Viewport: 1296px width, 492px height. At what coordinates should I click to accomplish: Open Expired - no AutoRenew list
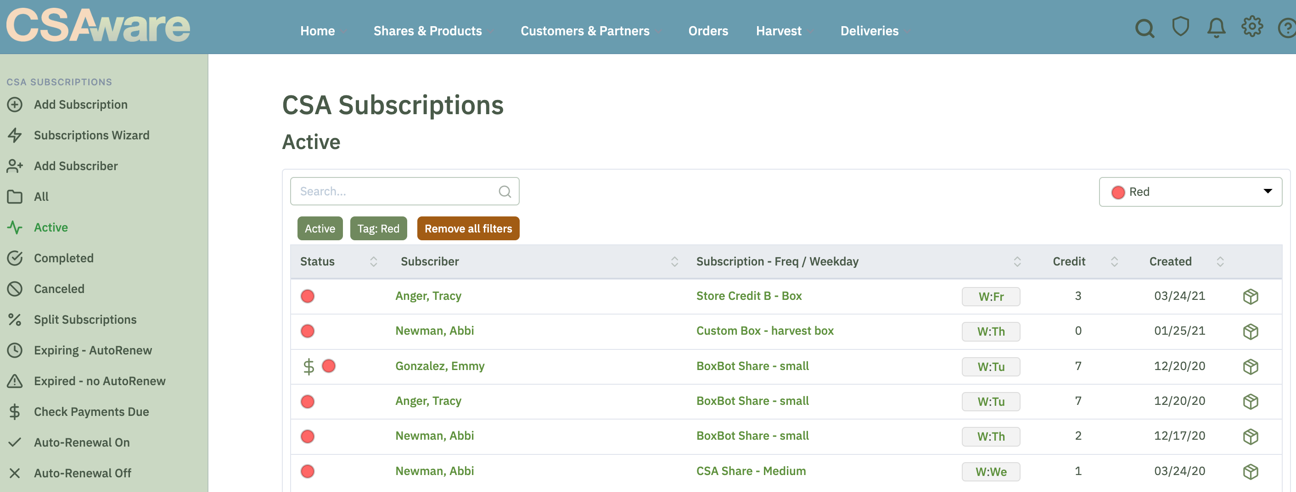point(99,381)
